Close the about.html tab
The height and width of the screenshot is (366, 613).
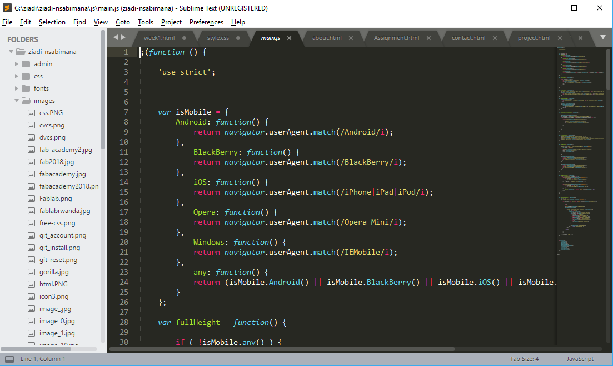coord(351,38)
